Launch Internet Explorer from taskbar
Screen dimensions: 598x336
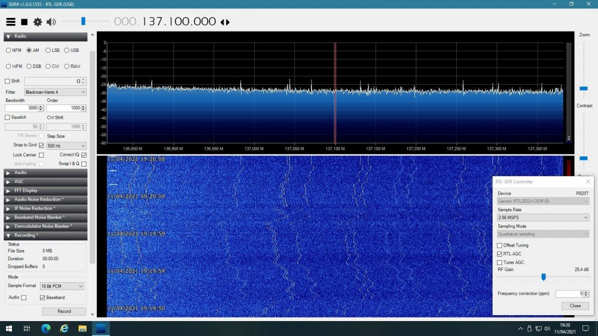pos(64,328)
